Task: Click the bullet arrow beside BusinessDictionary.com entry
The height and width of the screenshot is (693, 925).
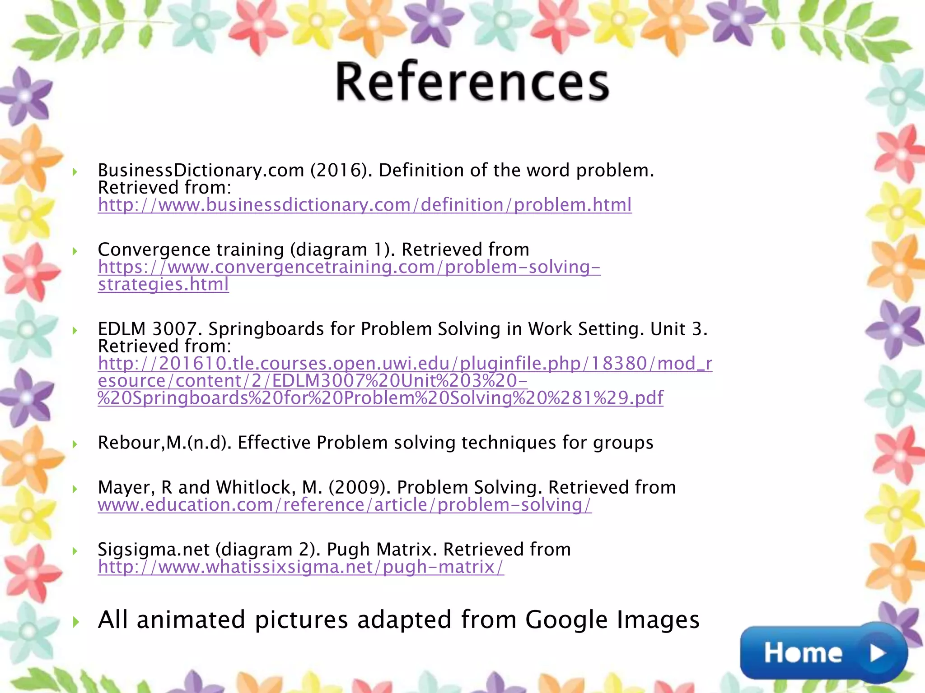Action: (75, 172)
